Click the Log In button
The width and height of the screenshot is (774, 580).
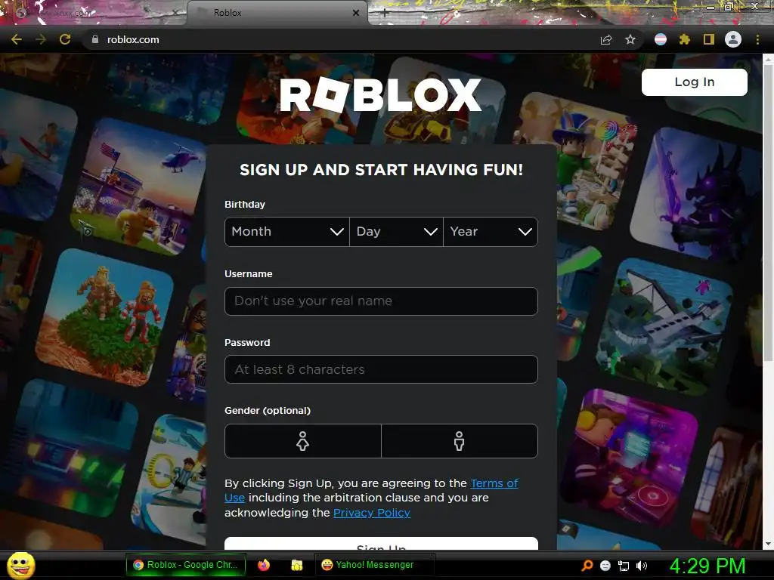pyautogui.click(x=694, y=82)
